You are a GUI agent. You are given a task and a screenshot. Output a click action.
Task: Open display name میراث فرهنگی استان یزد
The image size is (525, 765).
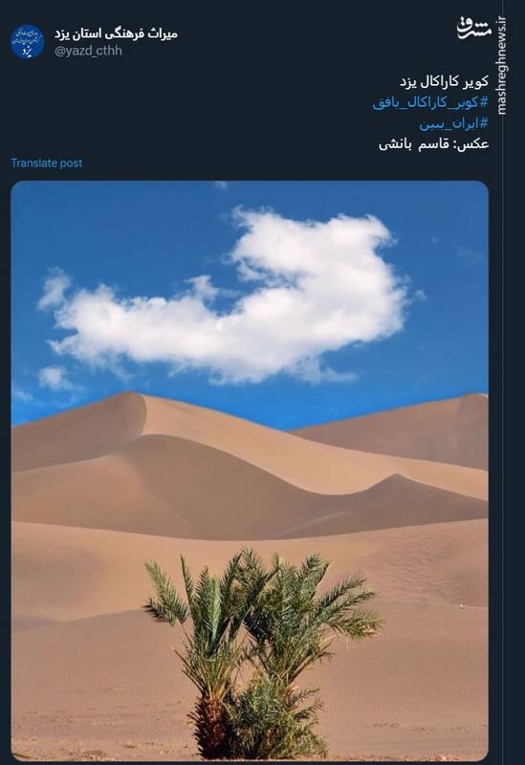point(116,33)
